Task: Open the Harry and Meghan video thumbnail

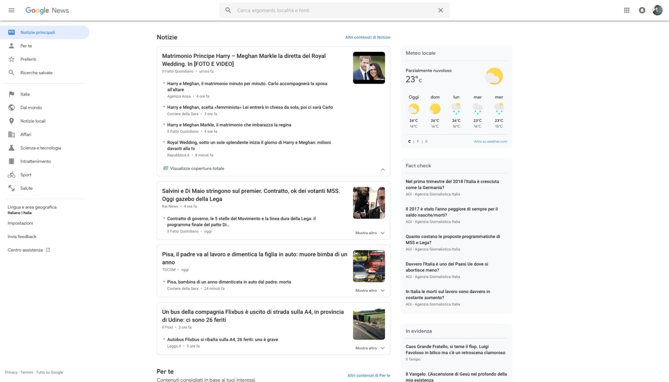Action: pyautogui.click(x=369, y=68)
